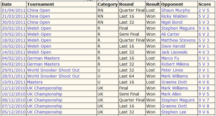Image resolution: width=216 pixels, height=116 pixels.
Task: Open the Ali Carter opponent link
Action: pyautogui.click(x=171, y=34)
